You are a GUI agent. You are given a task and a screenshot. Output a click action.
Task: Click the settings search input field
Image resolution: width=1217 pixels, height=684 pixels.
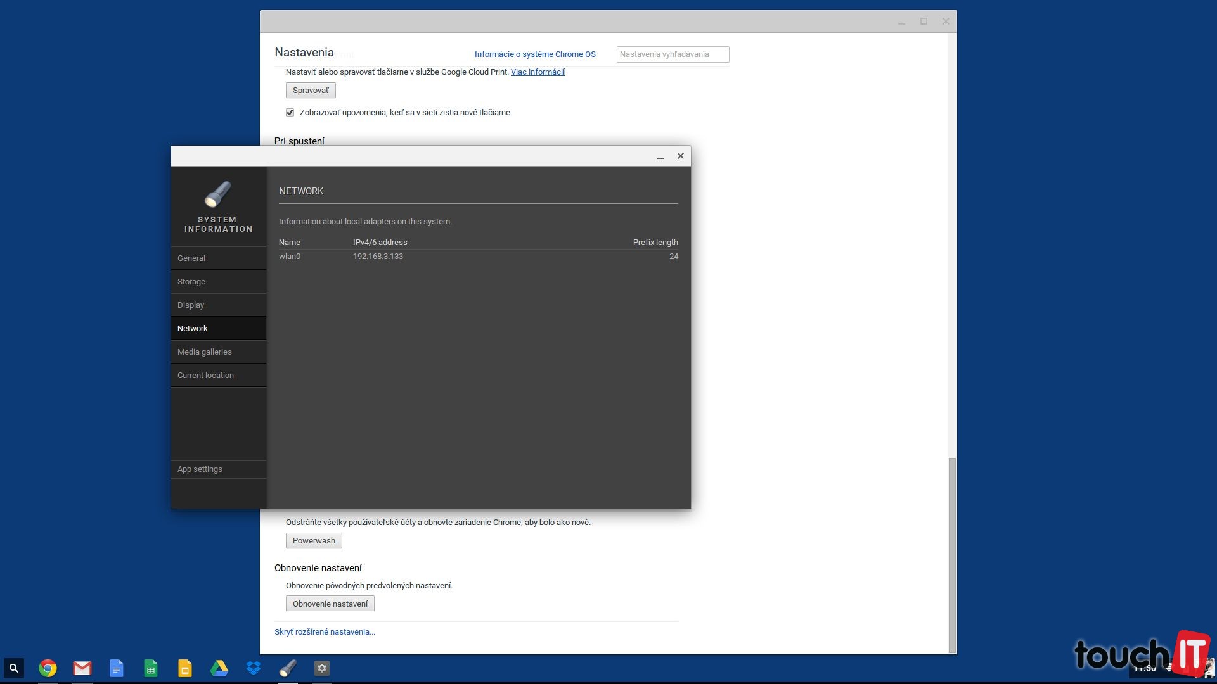click(x=673, y=54)
